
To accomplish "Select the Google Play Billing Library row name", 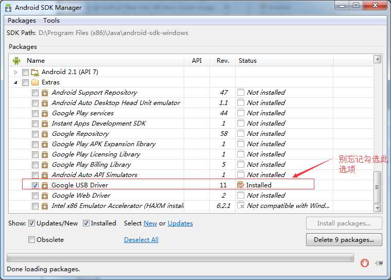I will point(91,165).
